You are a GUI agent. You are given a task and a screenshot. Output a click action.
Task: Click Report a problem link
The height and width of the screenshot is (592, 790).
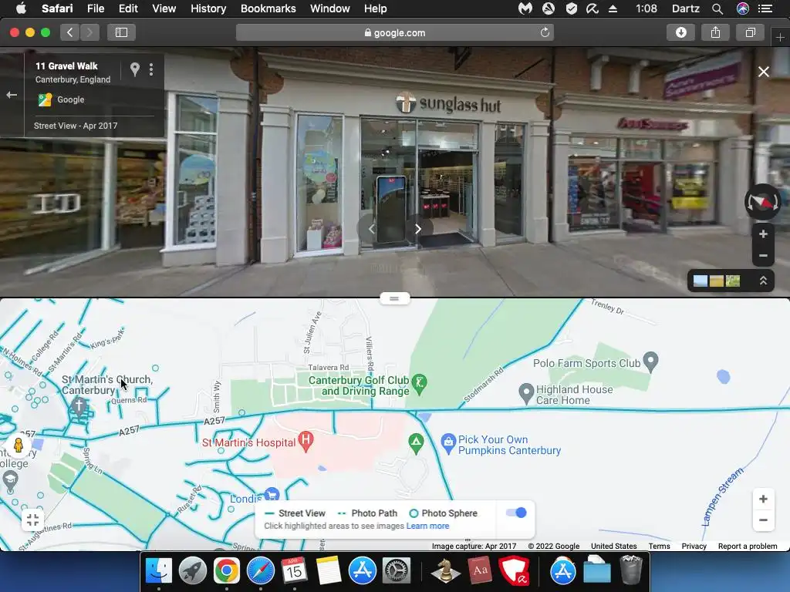tap(747, 547)
